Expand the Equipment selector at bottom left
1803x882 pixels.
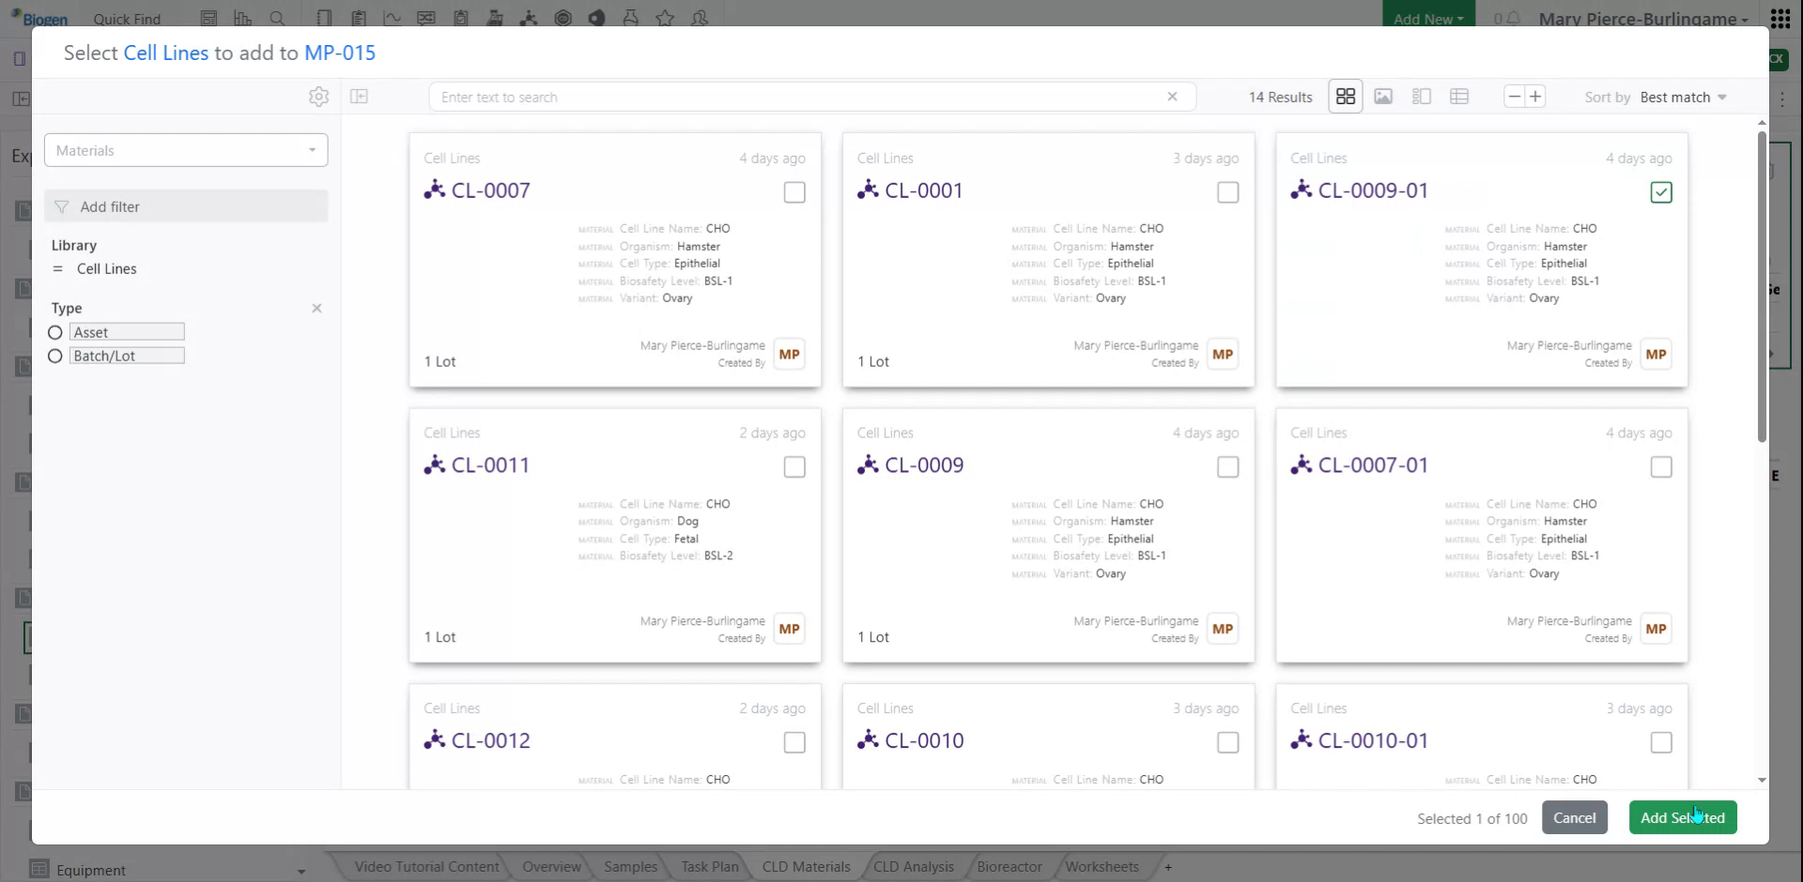pyautogui.click(x=299, y=871)
